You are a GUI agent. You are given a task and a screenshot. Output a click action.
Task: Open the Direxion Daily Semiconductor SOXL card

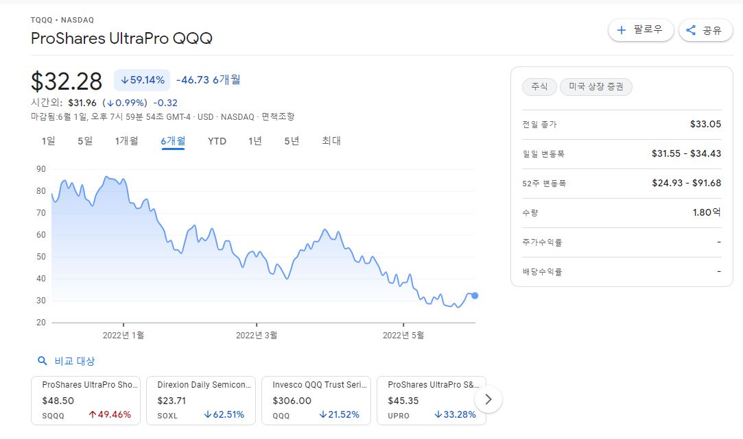(201, 400)
